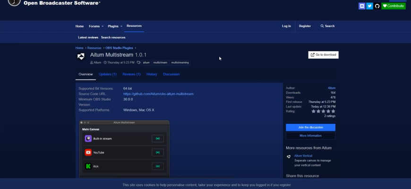Toggle the Built-in stream broadcast button
The width and height of the screenshot is (411, 189).
tap(157, 138)
